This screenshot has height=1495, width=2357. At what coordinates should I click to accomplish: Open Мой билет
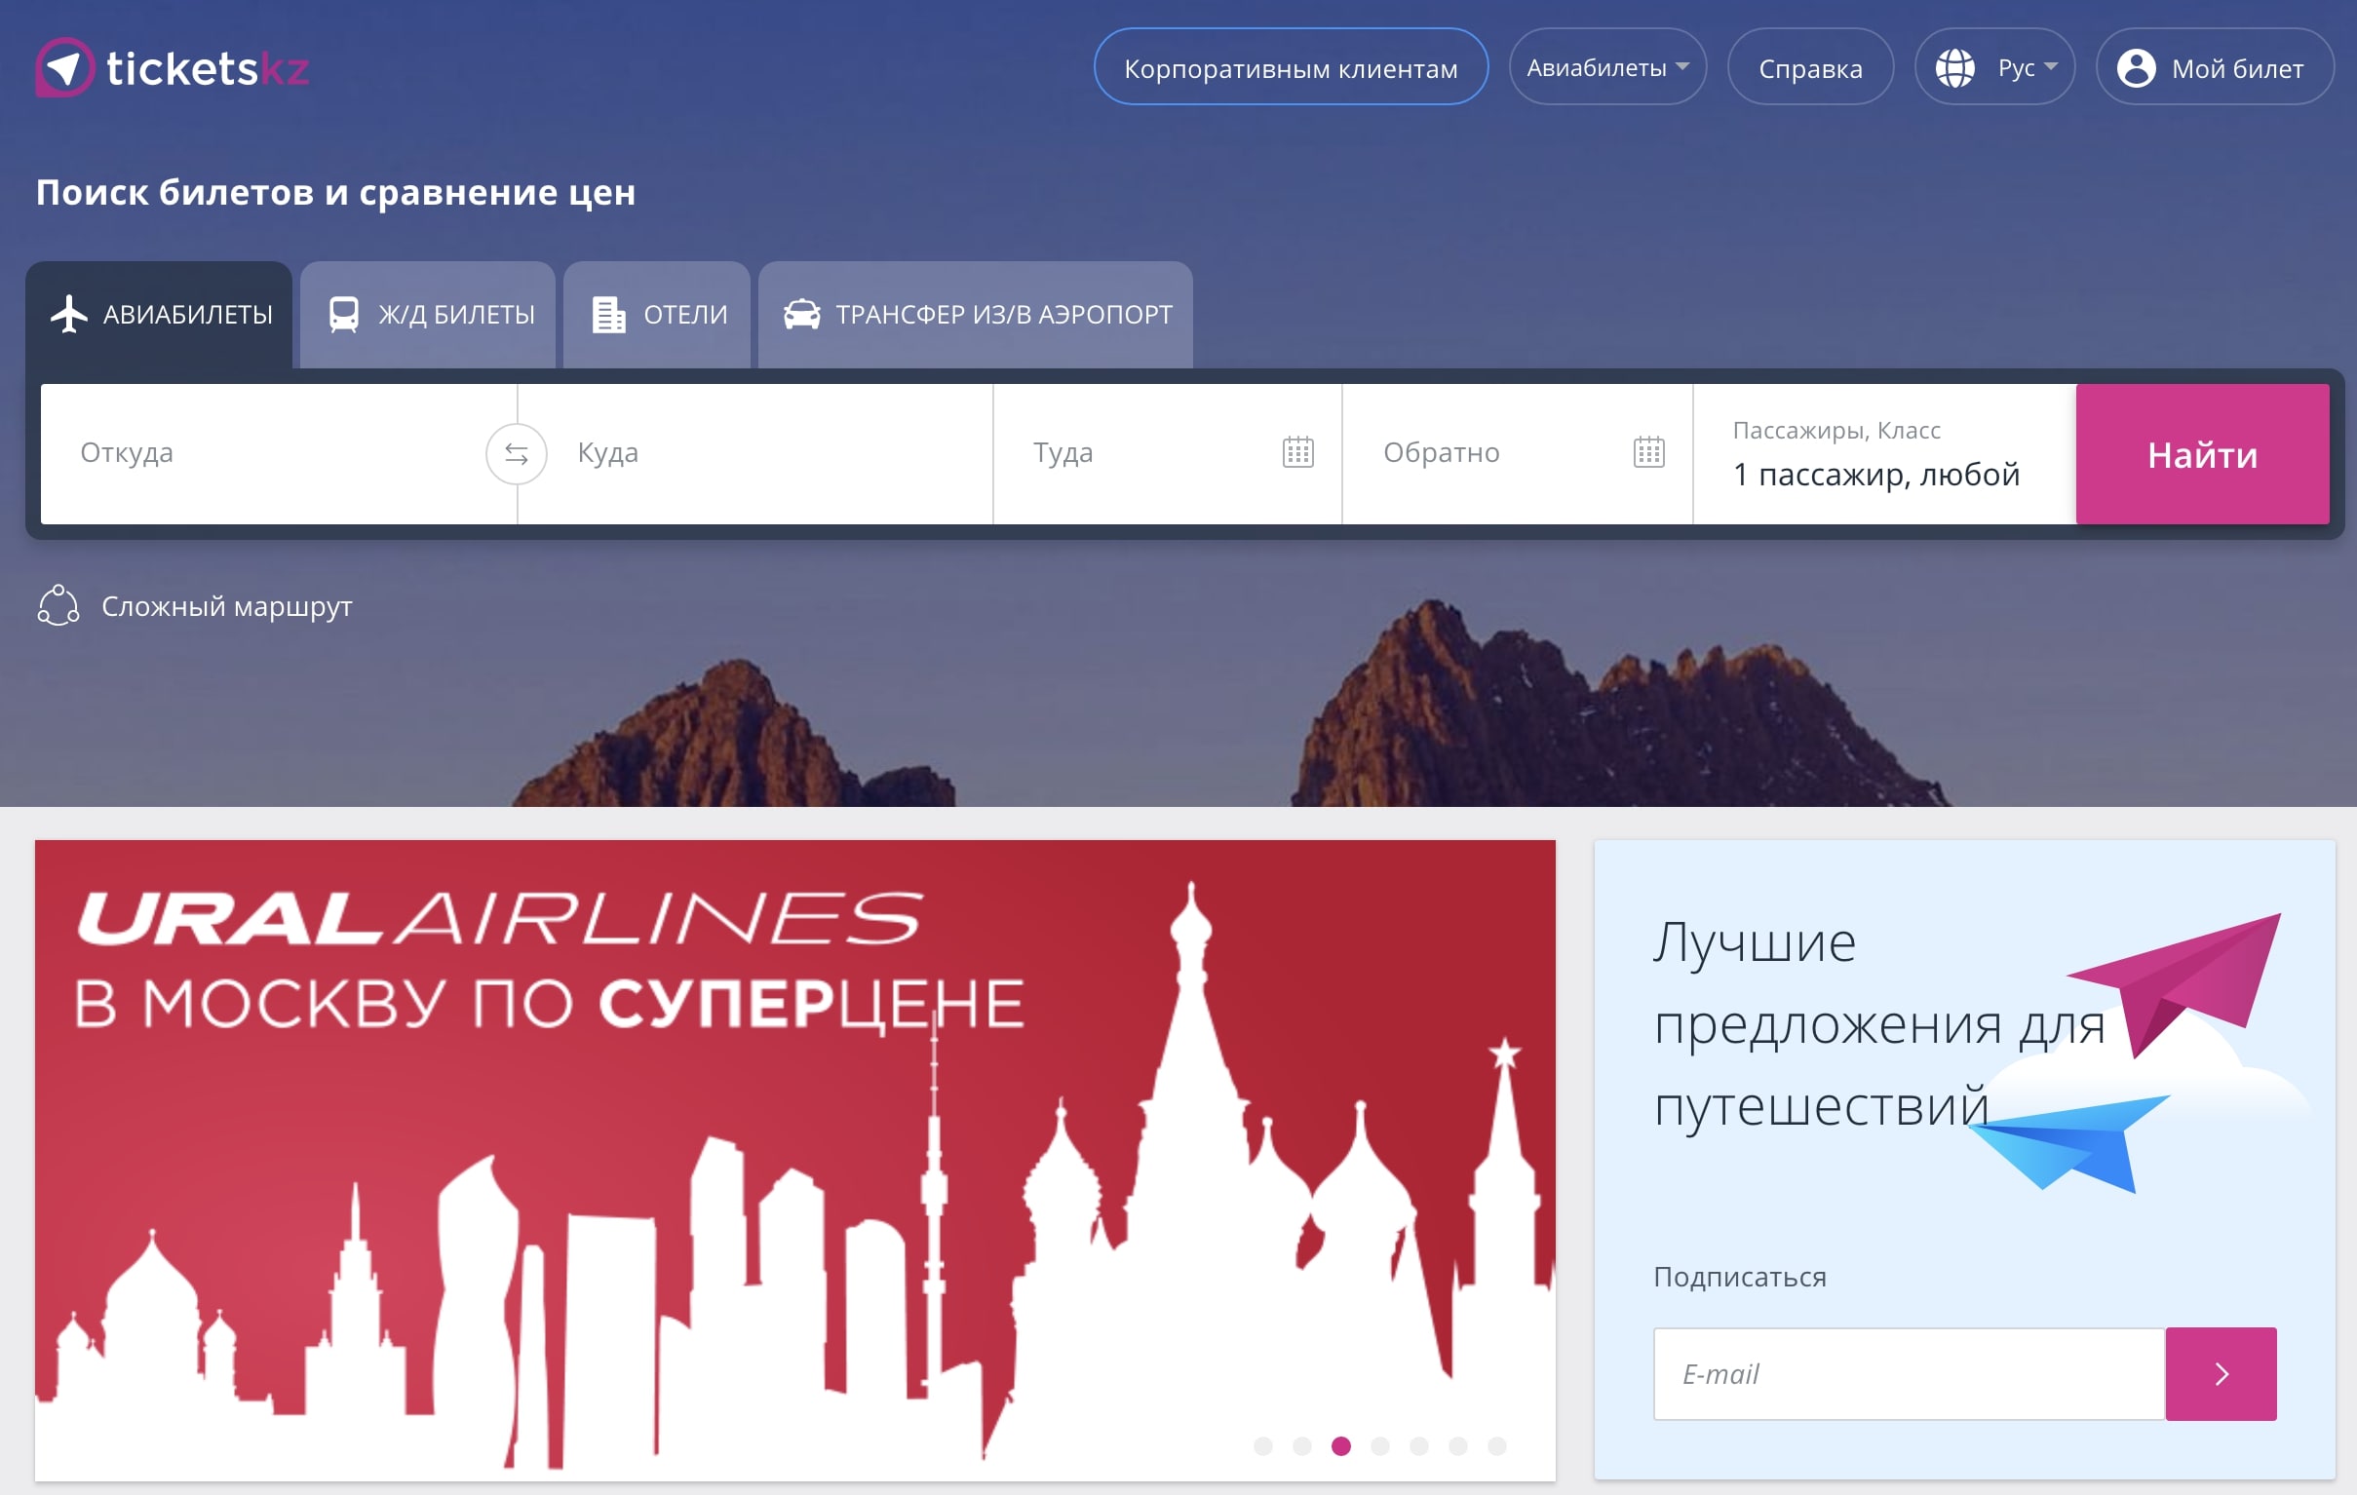pos(2214,66)
